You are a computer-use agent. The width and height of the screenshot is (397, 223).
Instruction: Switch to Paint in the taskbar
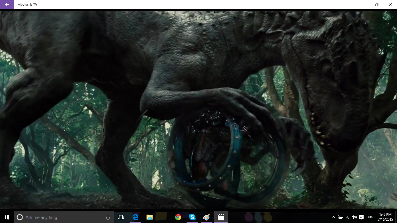pos(206,217)
